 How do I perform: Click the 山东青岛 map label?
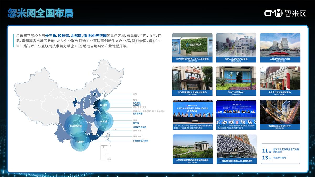tap(137, 103)
